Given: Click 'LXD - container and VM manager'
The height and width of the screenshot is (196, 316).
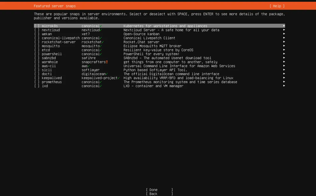Looking at the screenshot, I should (x=153, y=86).
